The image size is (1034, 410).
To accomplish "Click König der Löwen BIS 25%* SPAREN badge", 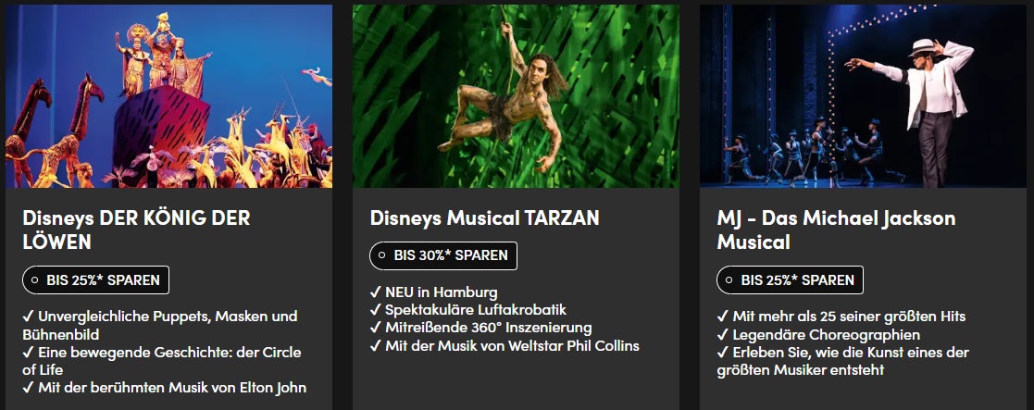I will 95,280.
